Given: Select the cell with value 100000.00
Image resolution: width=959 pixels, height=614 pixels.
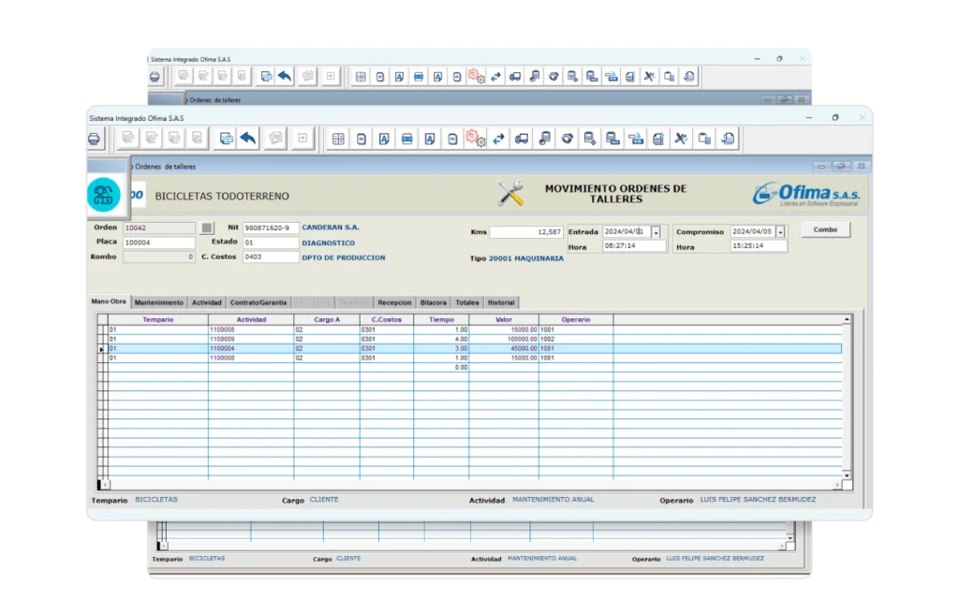Looking at the screenshot, I should (x=503, y=339).
